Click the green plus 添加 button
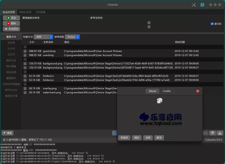This screenshot has height=164, width=225. pyautogui.click(x=11, y=18)
